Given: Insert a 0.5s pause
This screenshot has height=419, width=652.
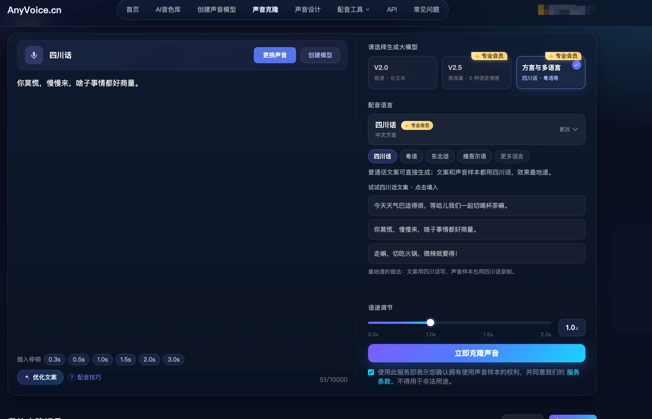Looking at the screenshot, I should [x=79, y=360].
